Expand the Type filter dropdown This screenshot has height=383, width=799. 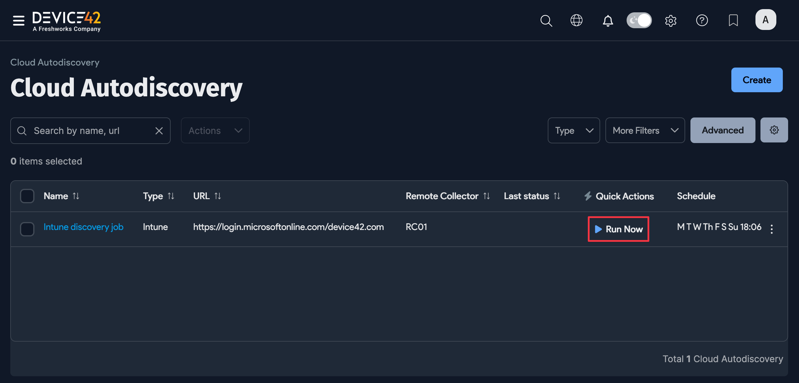tap(573, 130)
